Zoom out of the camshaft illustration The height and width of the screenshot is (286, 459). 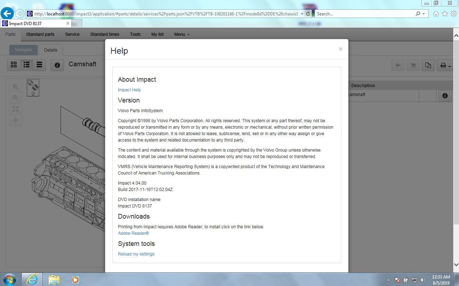click(15, 97)
